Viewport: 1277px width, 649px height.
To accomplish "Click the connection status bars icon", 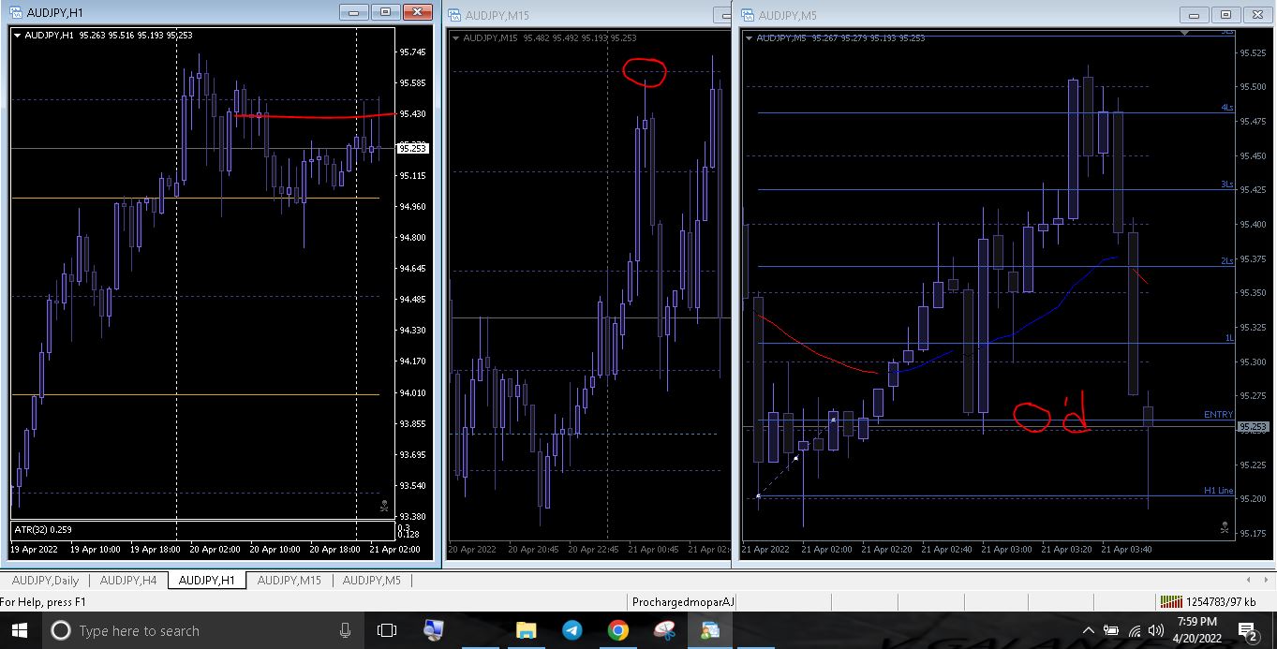I will 1171,601.
